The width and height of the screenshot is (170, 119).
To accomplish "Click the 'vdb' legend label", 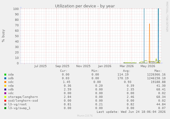I will tap(11, 89).
